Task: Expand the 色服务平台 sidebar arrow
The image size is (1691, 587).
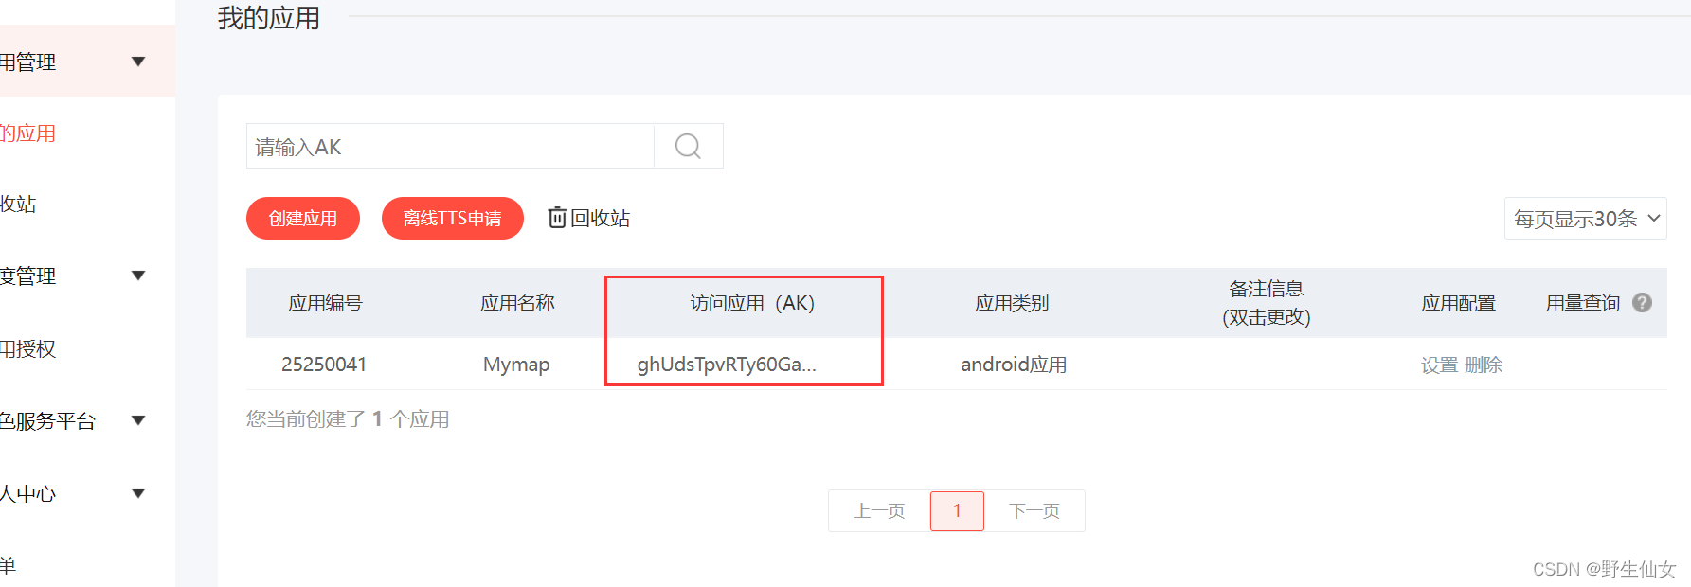Action: [x=138, y=420]
